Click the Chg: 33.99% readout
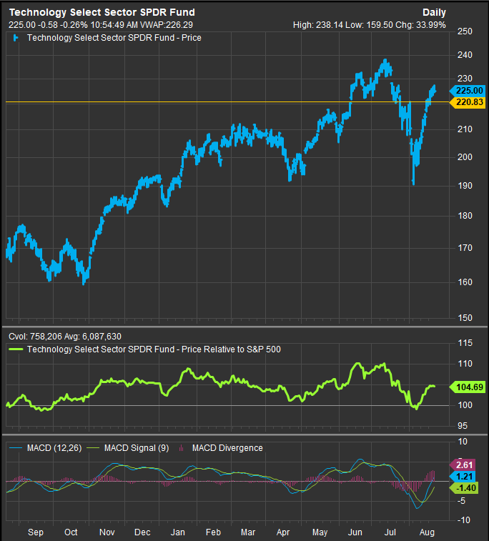This screenshot has height=541, width=489. point(420,25)
